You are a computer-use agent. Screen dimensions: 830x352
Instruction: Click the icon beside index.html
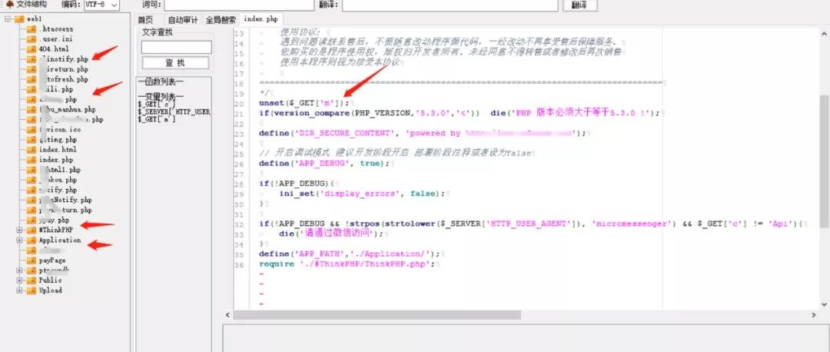(x=32, y=150)
